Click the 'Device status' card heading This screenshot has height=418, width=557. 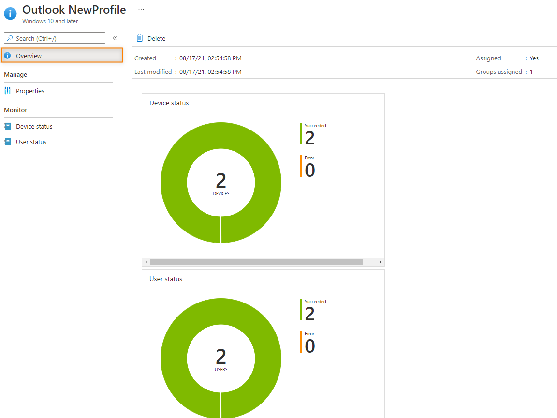pos(169,103)
